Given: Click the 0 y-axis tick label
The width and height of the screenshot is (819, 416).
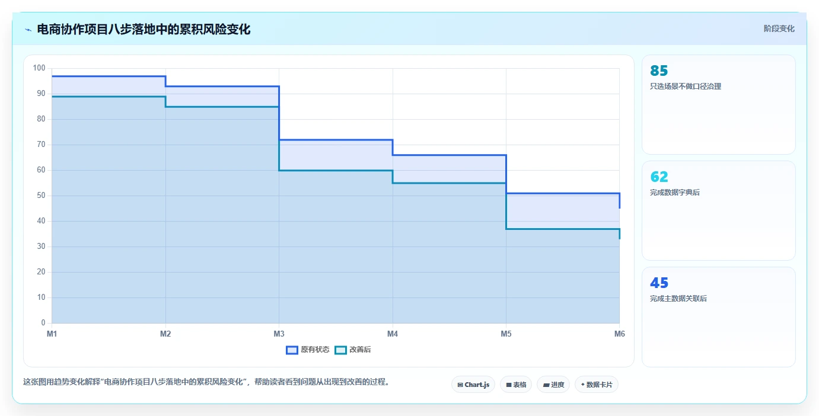Looking at the screenshot, I should click(43, 323).
